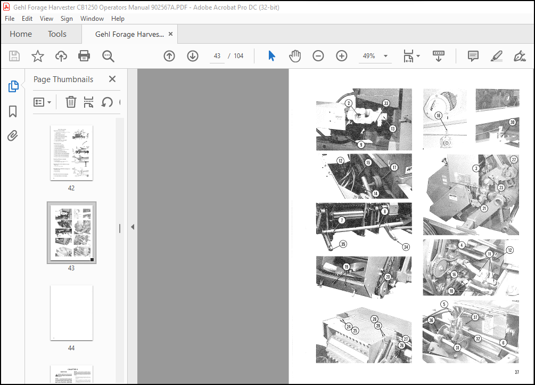Image resolution: width=535 pixels, height=385 pixels.
Task: Click the thumbnail label 42
Action: (x=71, y=188)
